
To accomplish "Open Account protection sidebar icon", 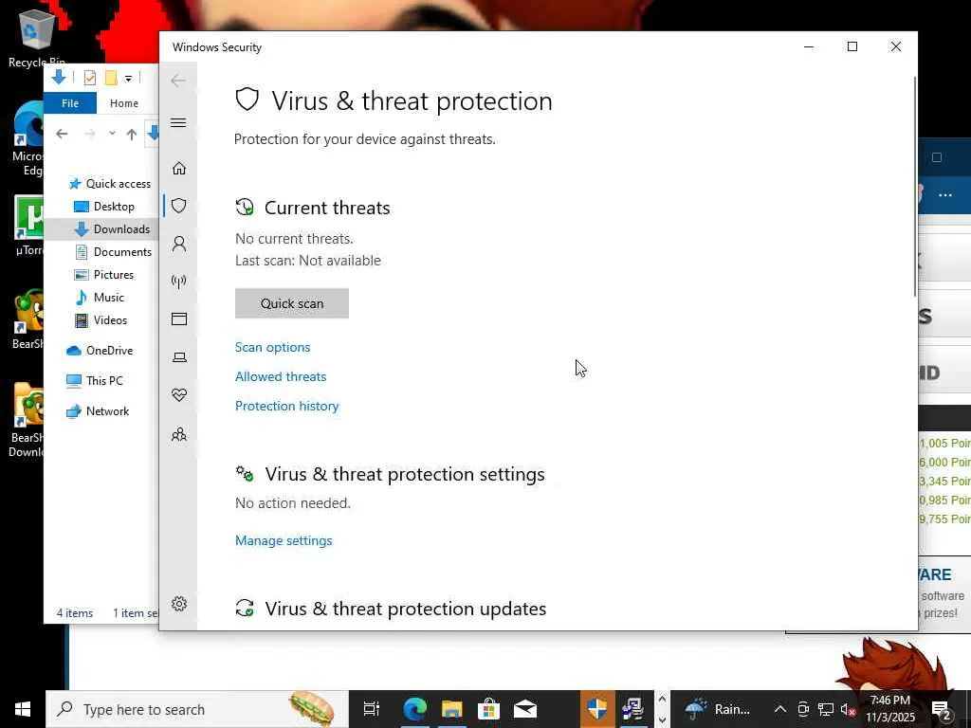I will [x=179, y=244].
